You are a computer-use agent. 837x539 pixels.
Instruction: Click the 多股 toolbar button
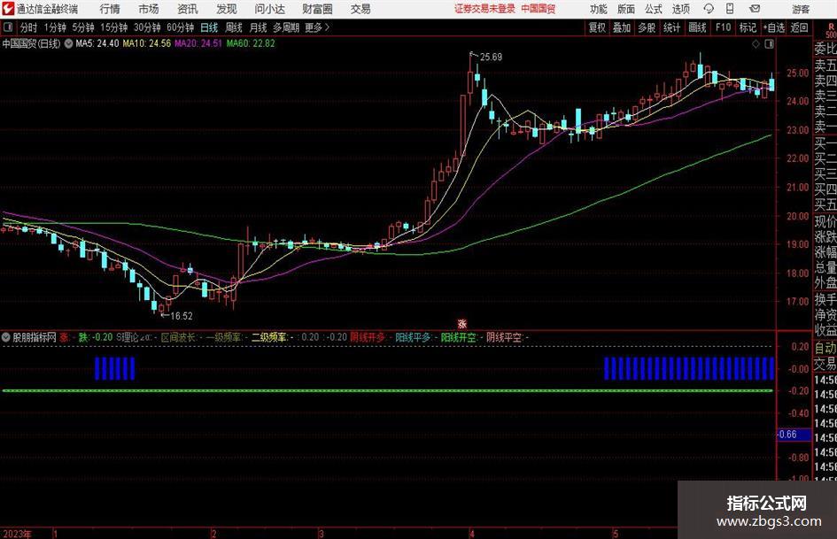(647, 27)
